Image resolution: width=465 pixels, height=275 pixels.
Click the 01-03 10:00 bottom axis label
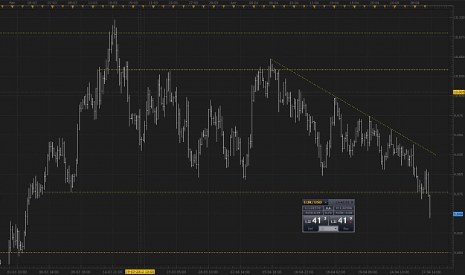coord(17,272)
